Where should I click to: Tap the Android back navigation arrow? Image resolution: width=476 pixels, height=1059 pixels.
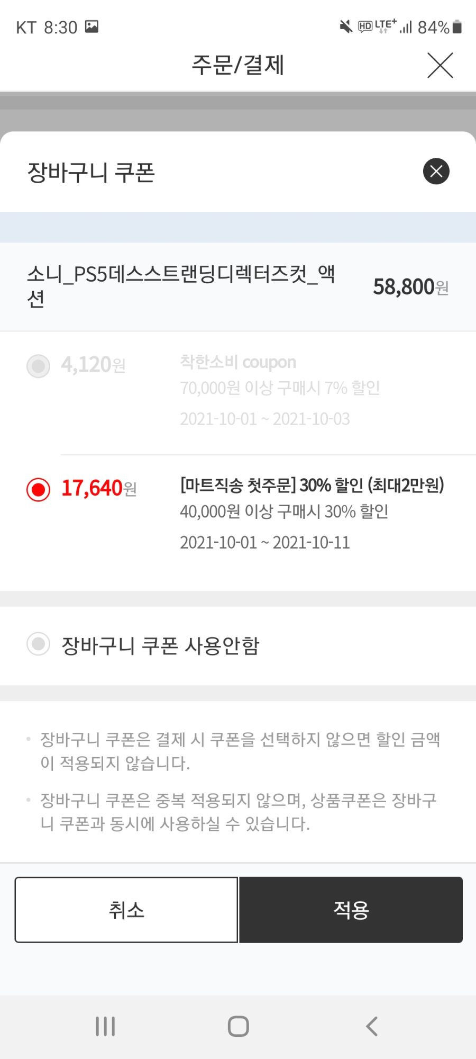[x=372, y=1026]
